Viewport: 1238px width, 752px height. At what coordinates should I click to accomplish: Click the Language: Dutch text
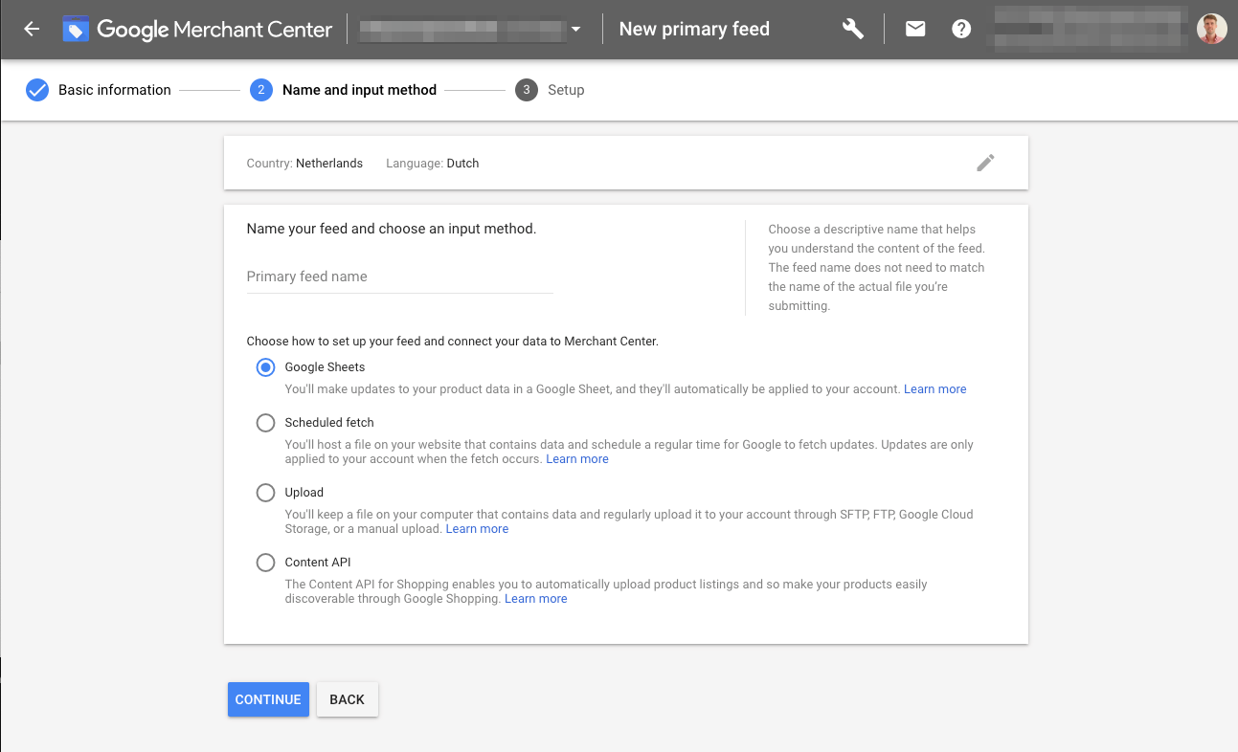point(433,164)
